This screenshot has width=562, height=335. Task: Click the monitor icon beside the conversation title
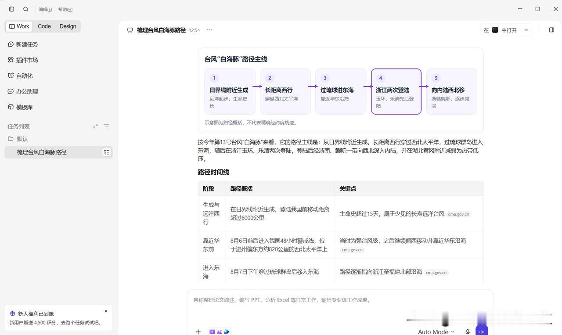click(130, 30)
